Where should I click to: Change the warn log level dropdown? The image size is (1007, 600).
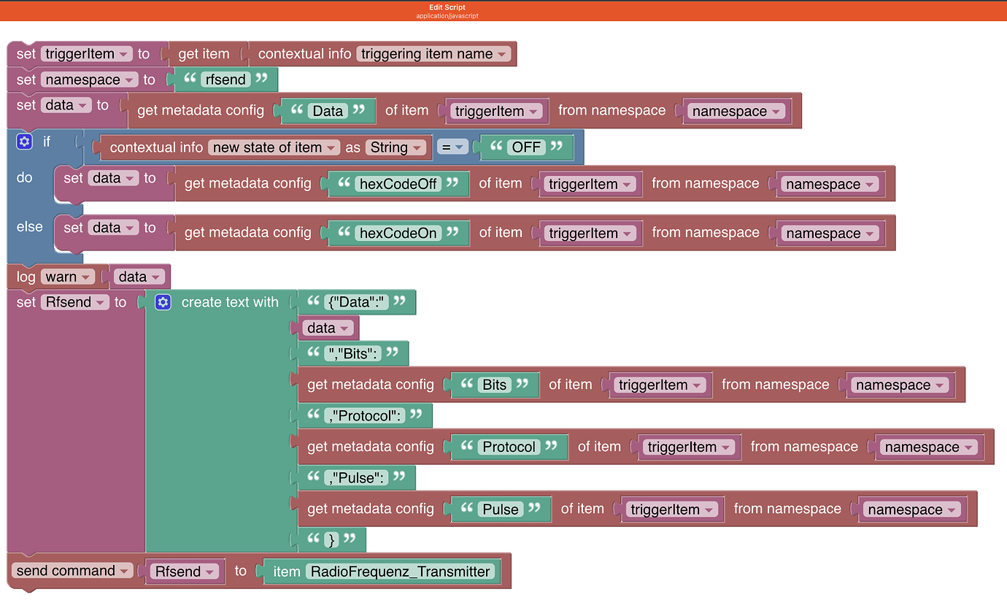(x=68, y=277)
